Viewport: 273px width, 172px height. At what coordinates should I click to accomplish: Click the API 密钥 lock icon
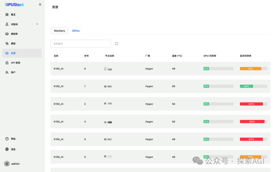pyautogui.click(x=7, y=63)
